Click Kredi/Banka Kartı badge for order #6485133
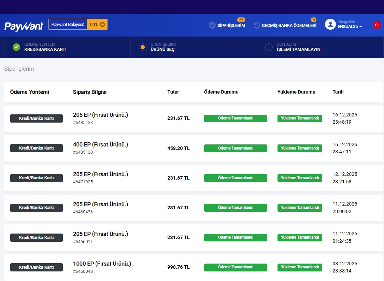This screenshot has width=384, height=281. (36, 118)
